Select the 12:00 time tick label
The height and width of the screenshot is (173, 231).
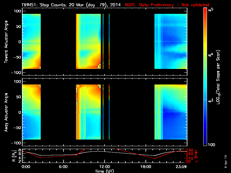pos(104,167)
